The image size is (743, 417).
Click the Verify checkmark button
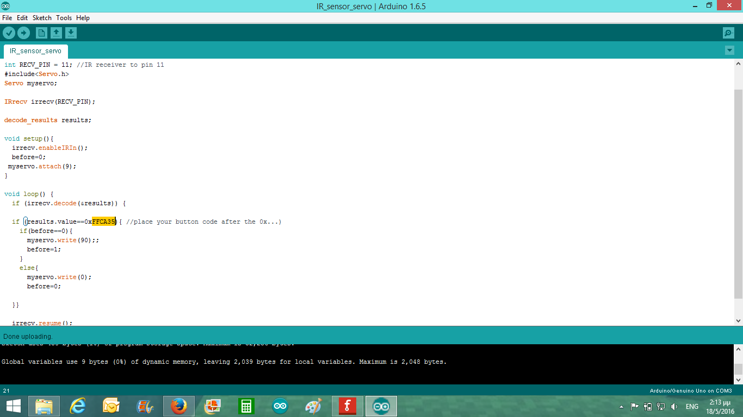coord(9,33)
